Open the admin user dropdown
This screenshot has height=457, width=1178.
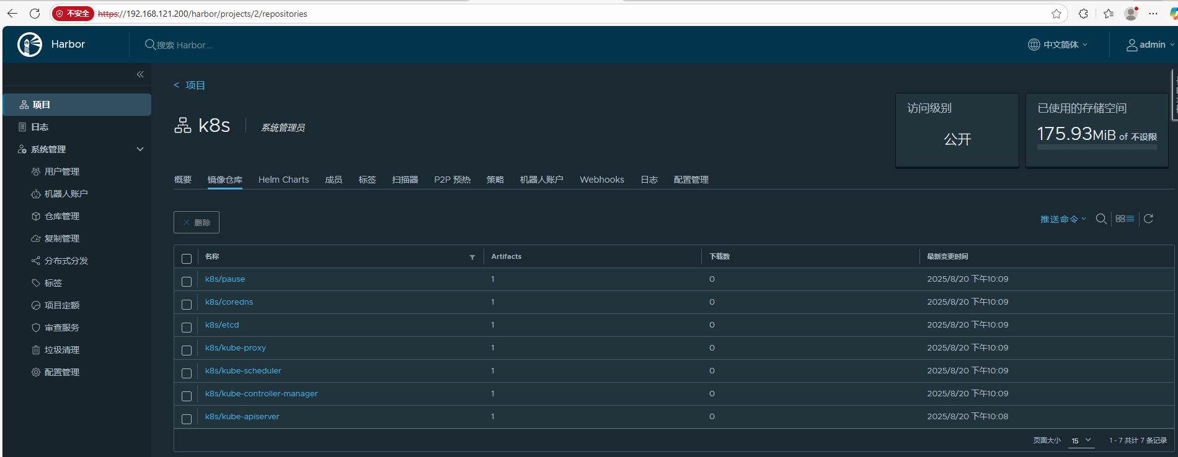point(1151,45)
